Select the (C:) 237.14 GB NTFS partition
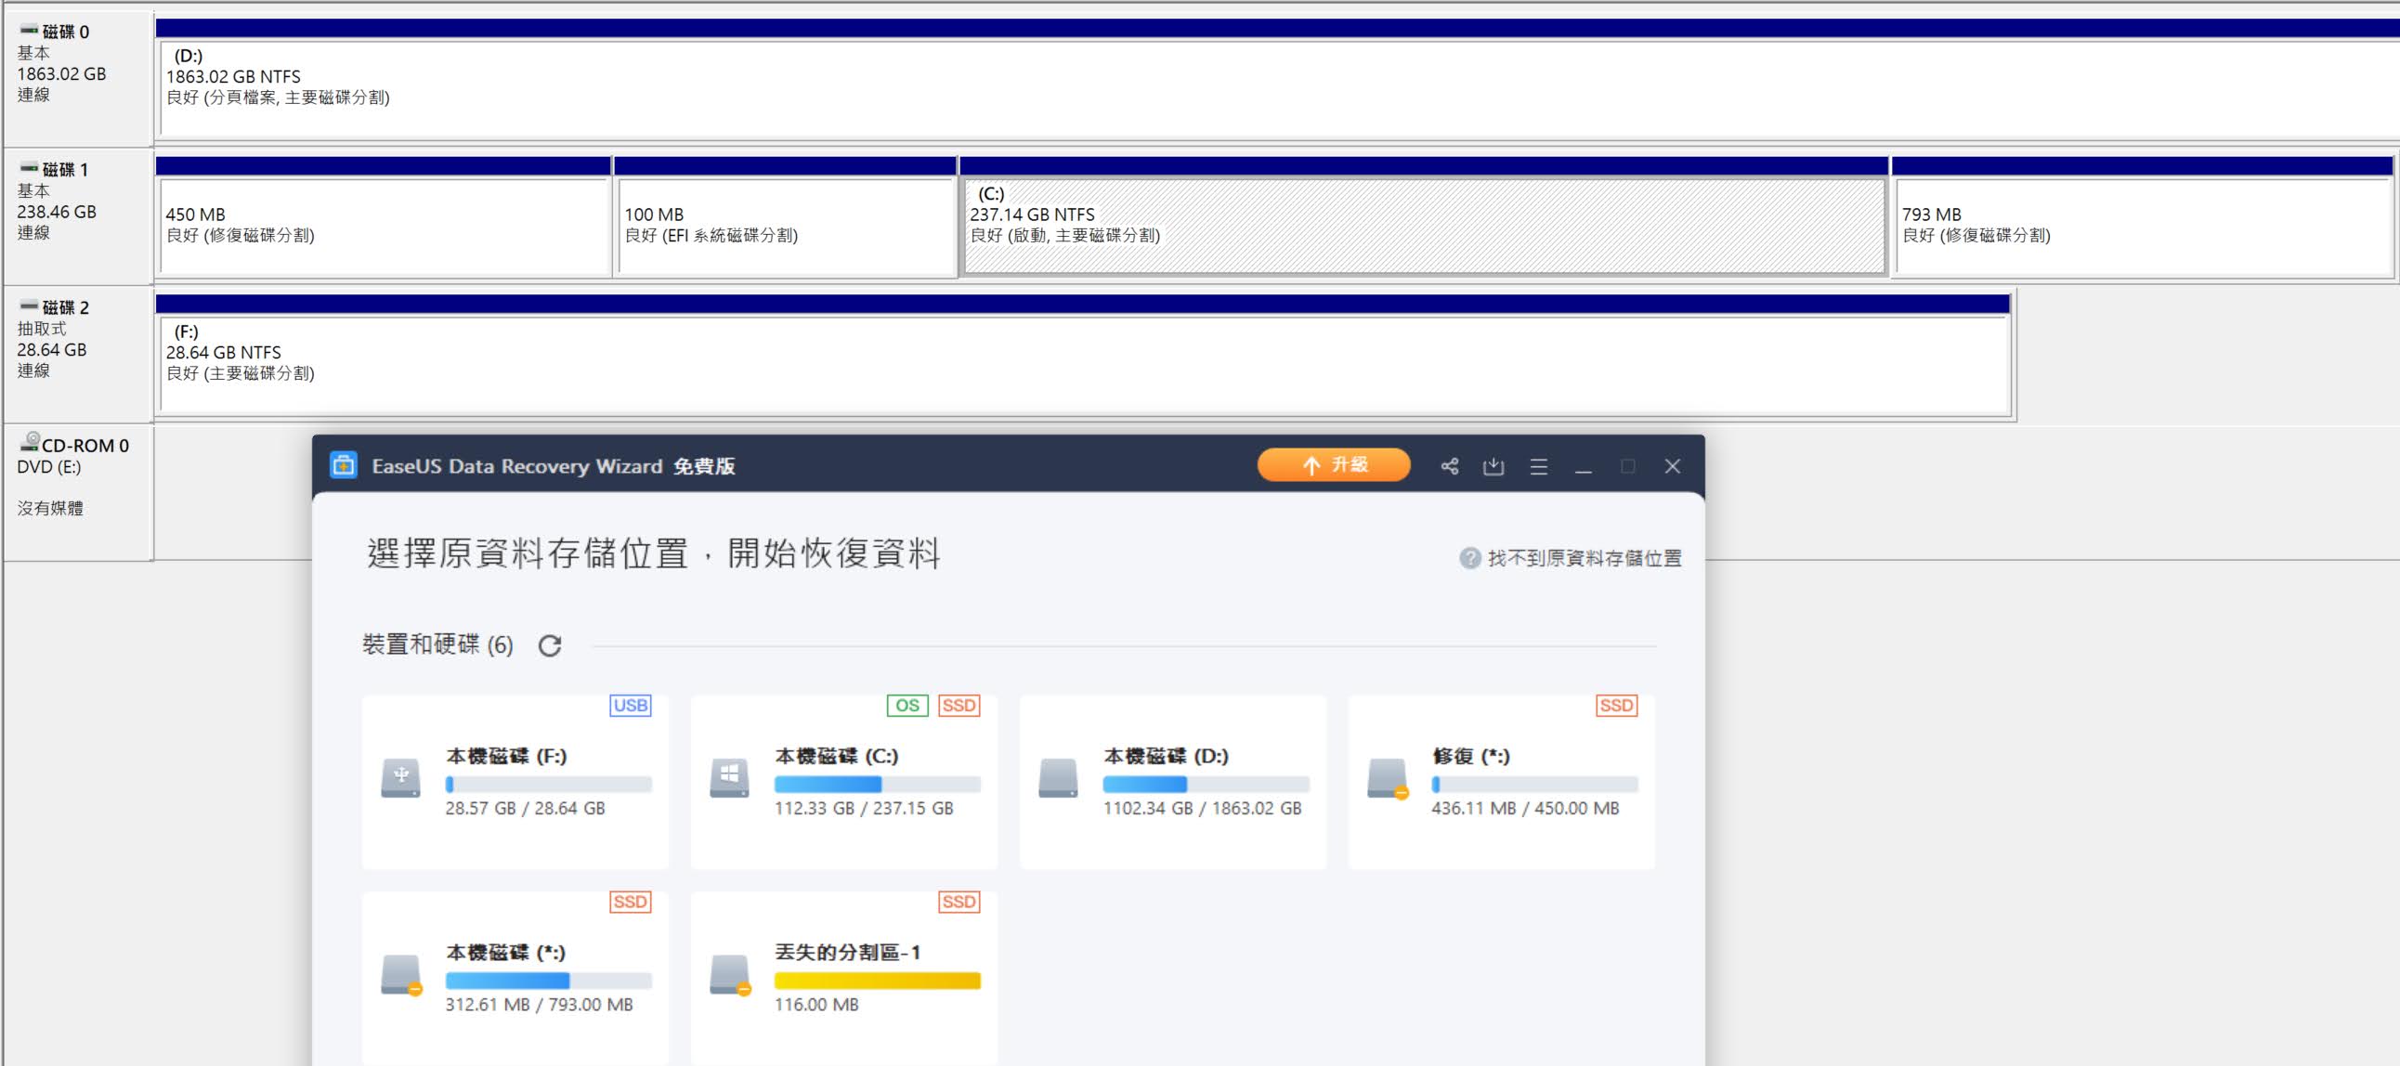 pyautogui.click(x=1424, y=227)
